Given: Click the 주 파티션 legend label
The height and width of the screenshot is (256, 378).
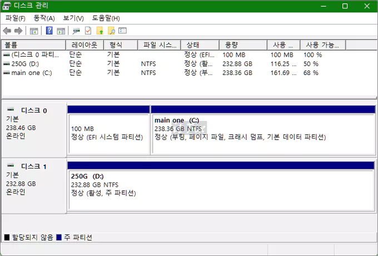Looking at the screenshot, I should pos(78,238).
